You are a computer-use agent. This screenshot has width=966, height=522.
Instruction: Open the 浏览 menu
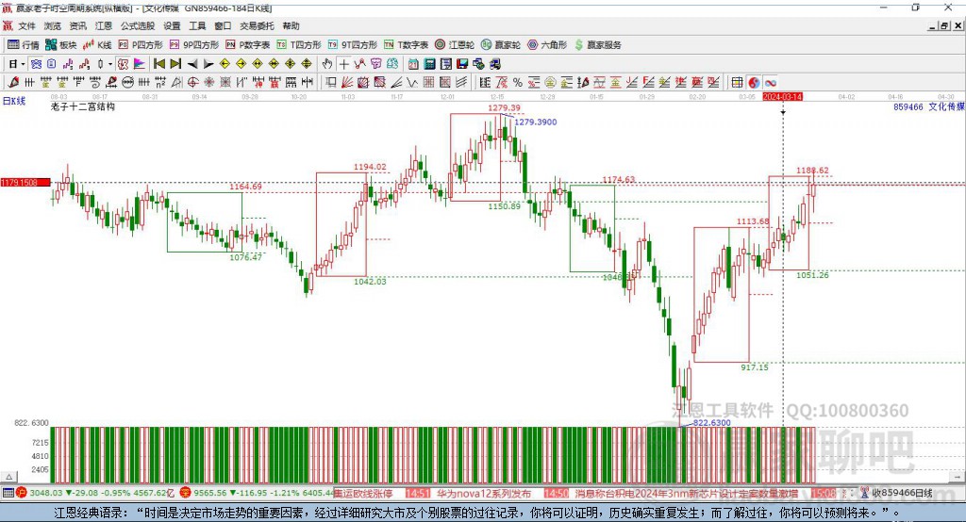tap(53, 25)
